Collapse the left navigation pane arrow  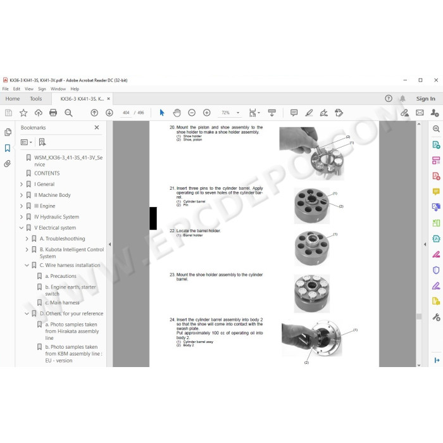[x=110, y=244]
